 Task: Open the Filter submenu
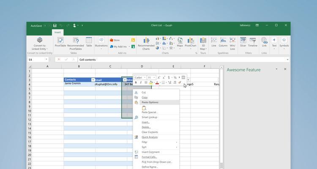coord(156,142)
